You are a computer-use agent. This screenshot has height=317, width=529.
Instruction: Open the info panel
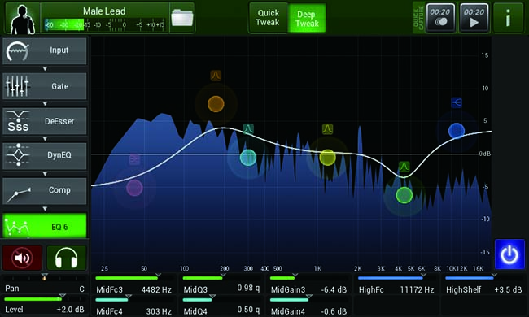pos(509,18)
